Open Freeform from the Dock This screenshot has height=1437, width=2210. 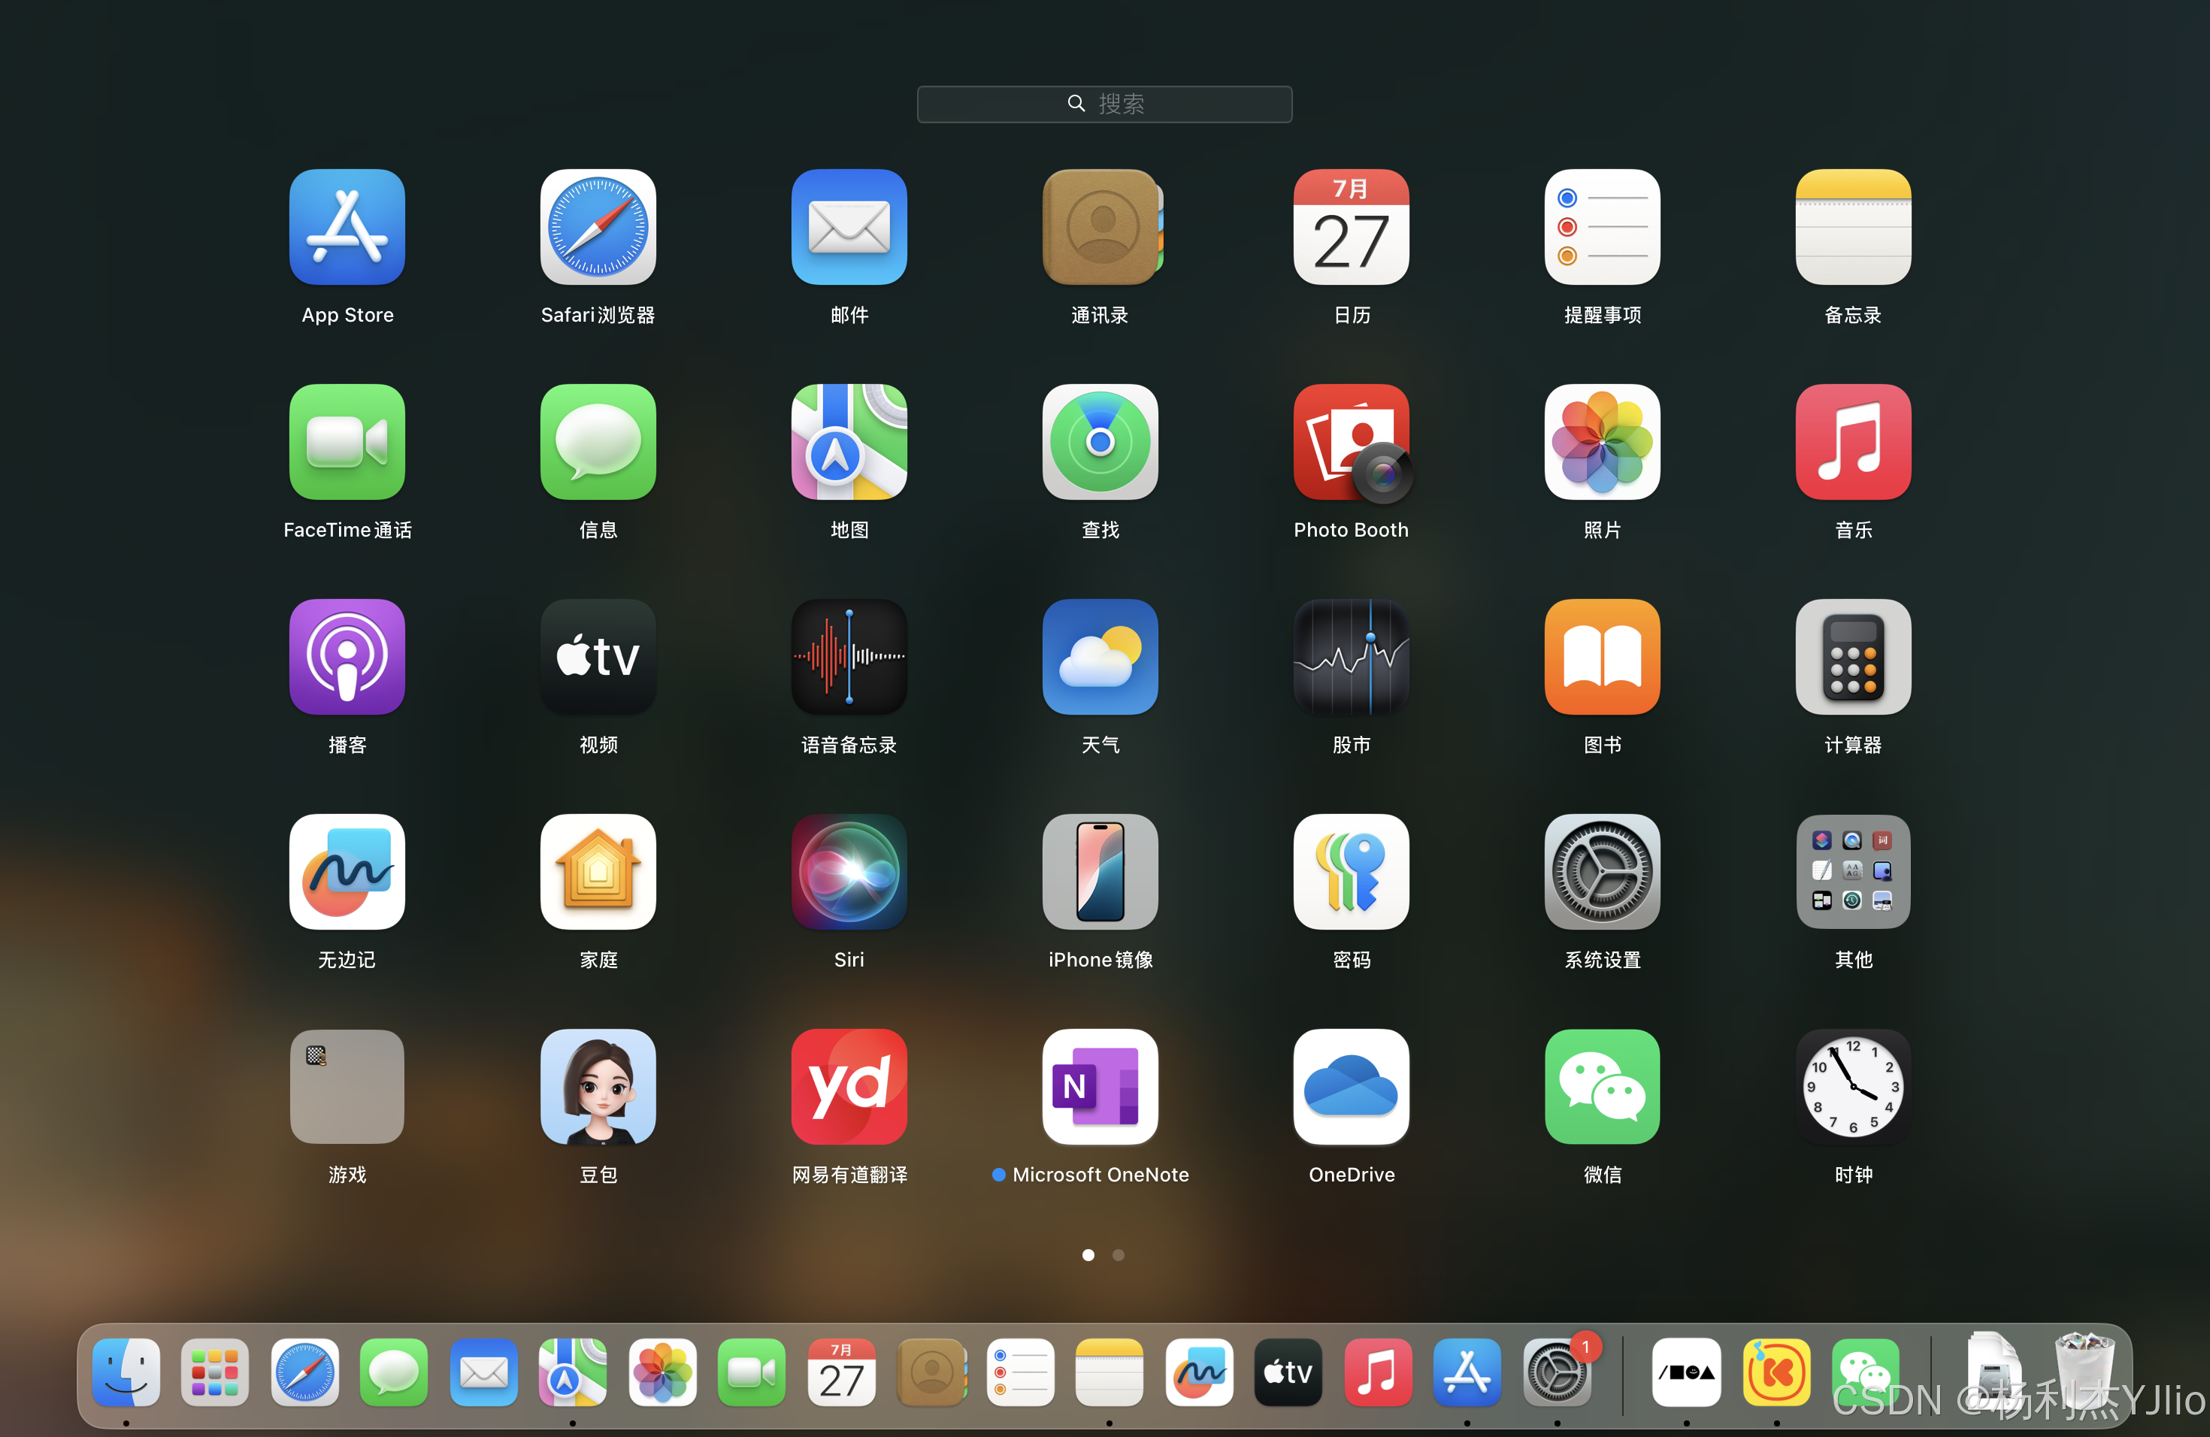tap(1199, 1372)
